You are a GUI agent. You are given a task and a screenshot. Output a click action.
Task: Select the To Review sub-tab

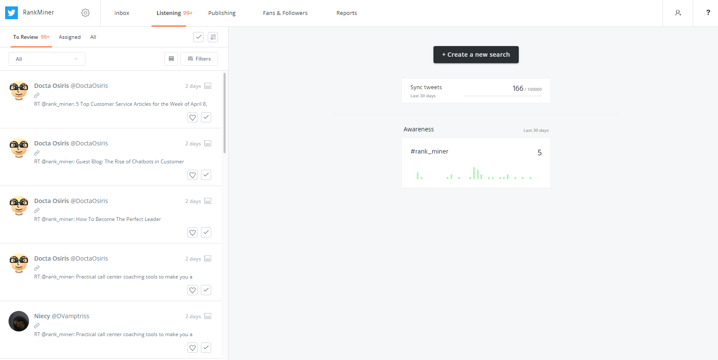click(31, 37)
